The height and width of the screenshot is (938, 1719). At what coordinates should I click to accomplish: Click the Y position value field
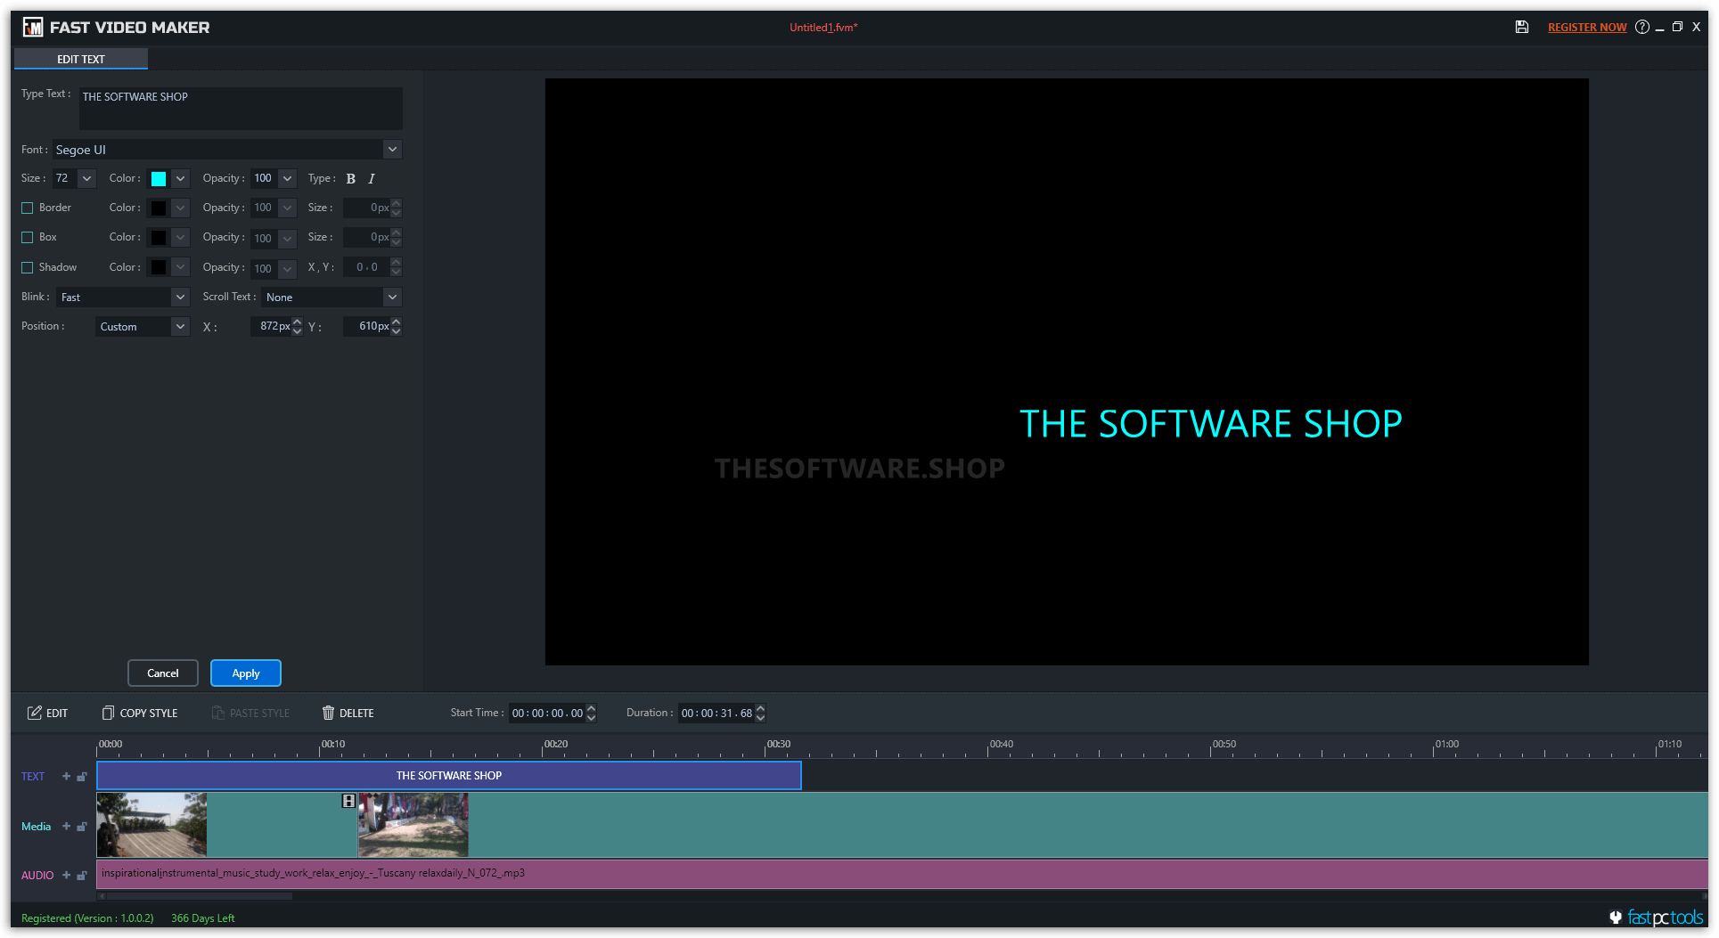click(x=367, y=327)
